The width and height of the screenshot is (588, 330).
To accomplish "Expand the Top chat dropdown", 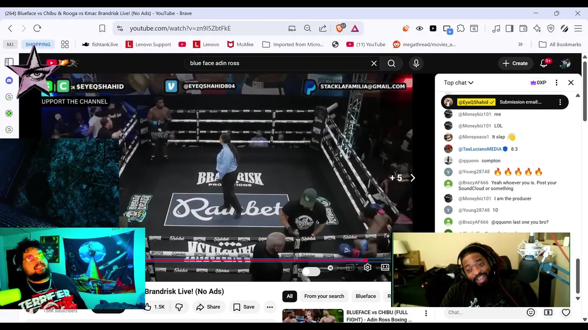I will click(x=458, y=82).
